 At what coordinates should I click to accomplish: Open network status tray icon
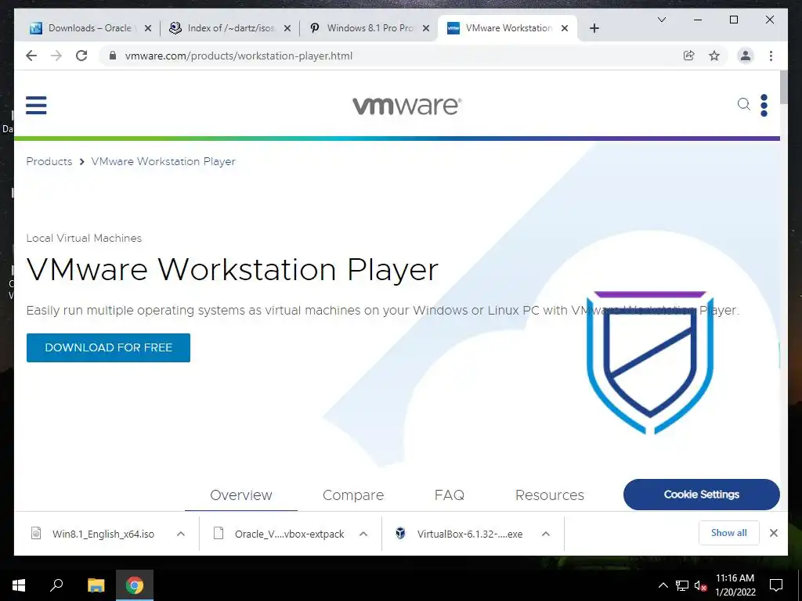pos(682,585)
